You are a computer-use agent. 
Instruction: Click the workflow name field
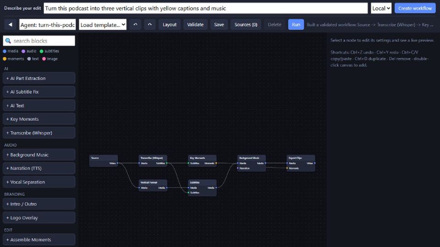pos(47,25)
